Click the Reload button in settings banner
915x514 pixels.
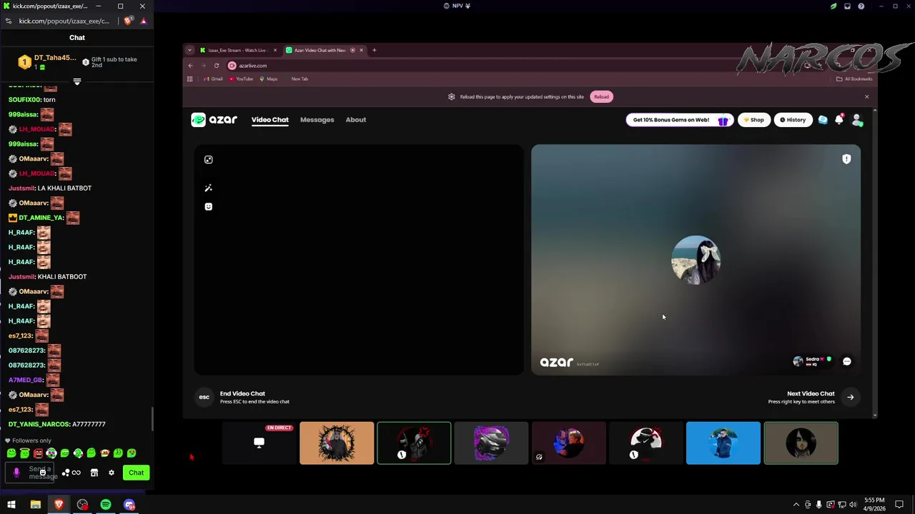pyautogui.click(x=601, y=97)
